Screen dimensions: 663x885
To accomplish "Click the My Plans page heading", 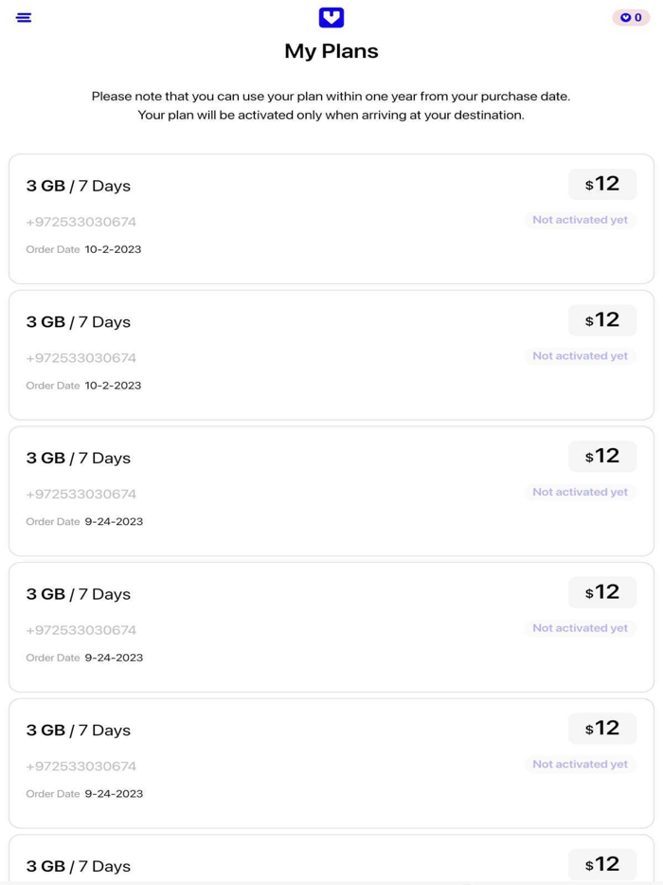I will click(331, 51).
